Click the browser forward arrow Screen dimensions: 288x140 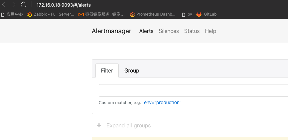point(13,5)
